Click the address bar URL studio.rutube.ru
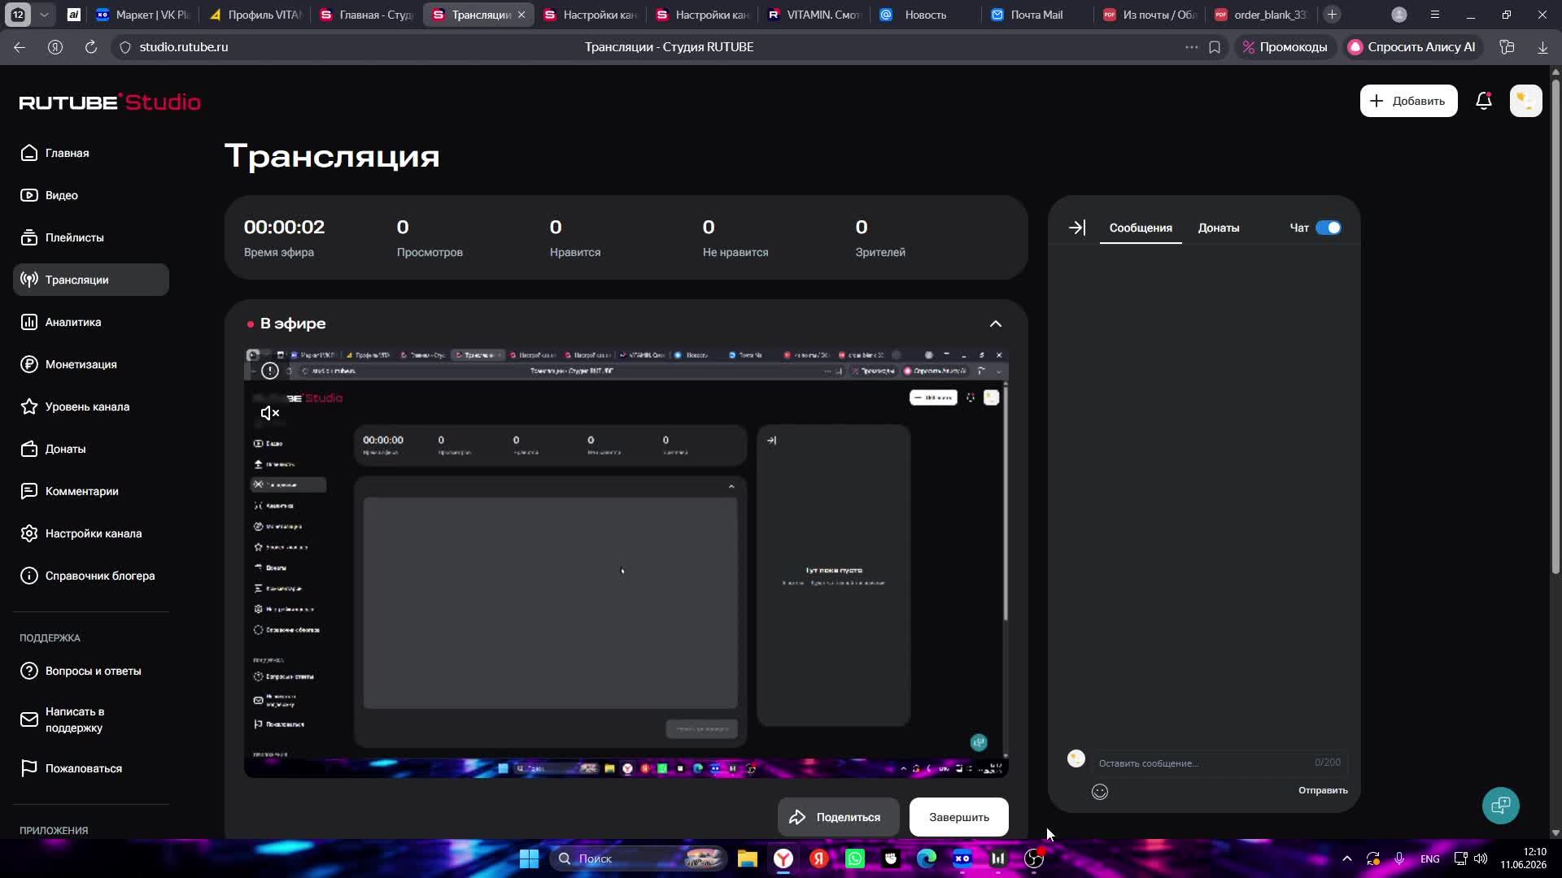Screen dimensions: 1562x878 (x=184, y=47)
